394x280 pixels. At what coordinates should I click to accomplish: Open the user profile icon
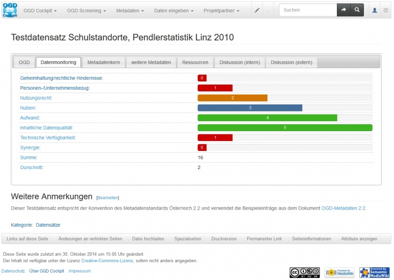[375, 10]
